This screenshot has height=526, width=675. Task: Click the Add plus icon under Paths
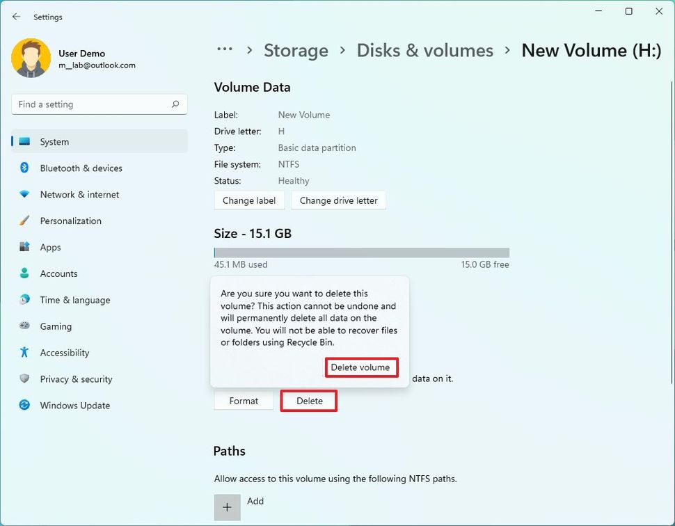(227, 507)
